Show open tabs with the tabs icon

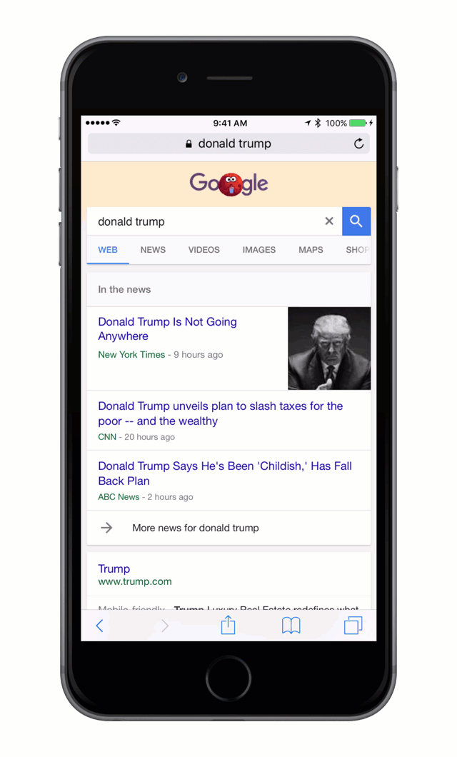click(x=353, y=626)
